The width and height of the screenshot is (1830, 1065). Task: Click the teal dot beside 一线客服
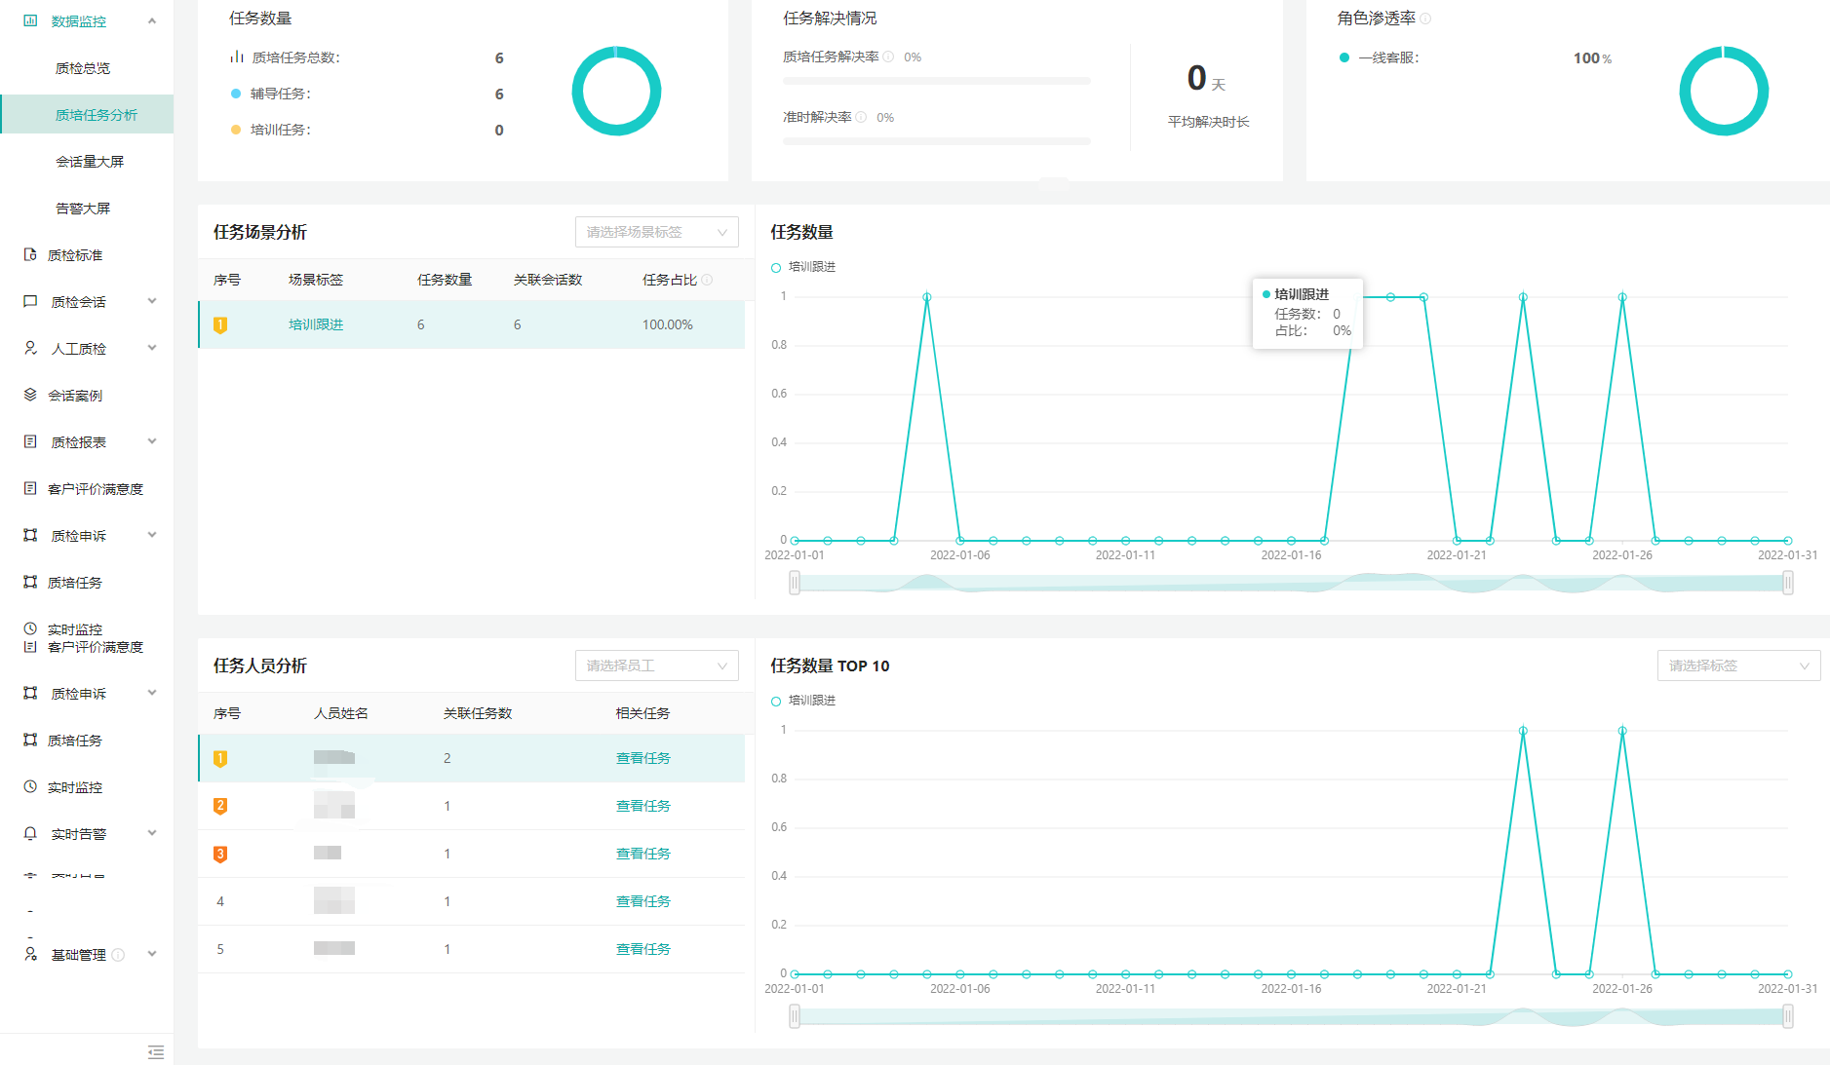[1344, 57]
